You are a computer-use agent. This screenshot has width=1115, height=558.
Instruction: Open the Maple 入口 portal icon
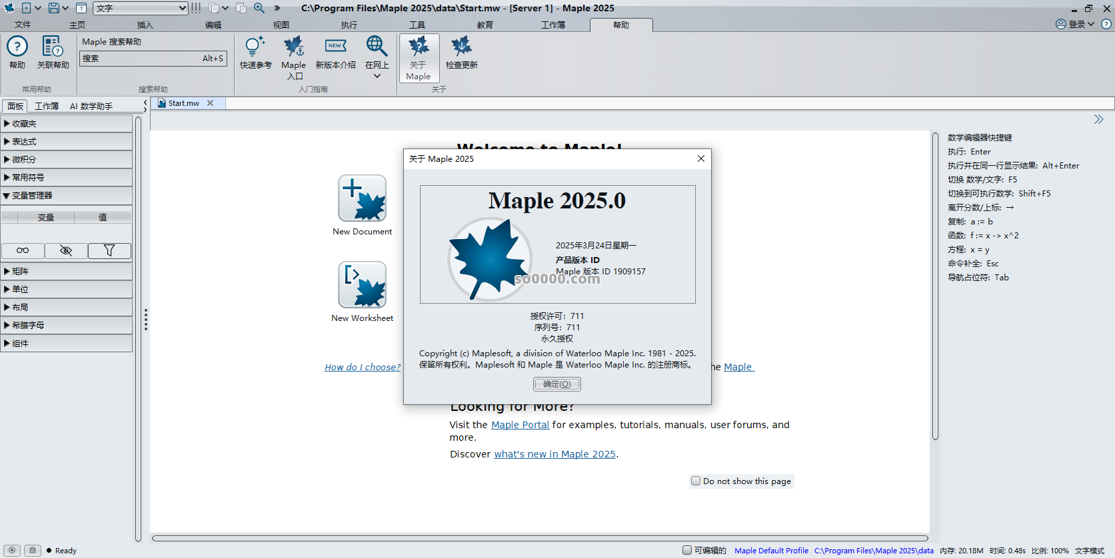coord(293,47)
